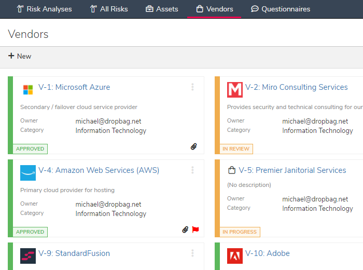Click the Microsoft Azure owner email
This screenshot has width=363, height=270.
point(108,121)
